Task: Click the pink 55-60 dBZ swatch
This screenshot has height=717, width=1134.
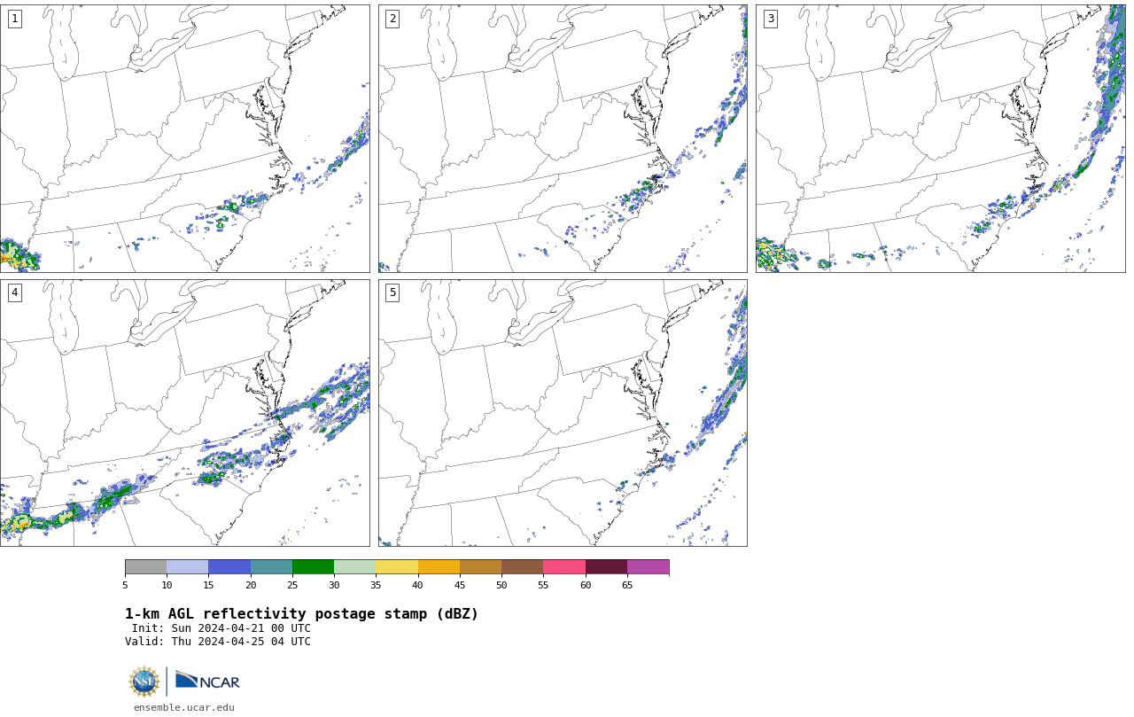Action: click(564, 567)
